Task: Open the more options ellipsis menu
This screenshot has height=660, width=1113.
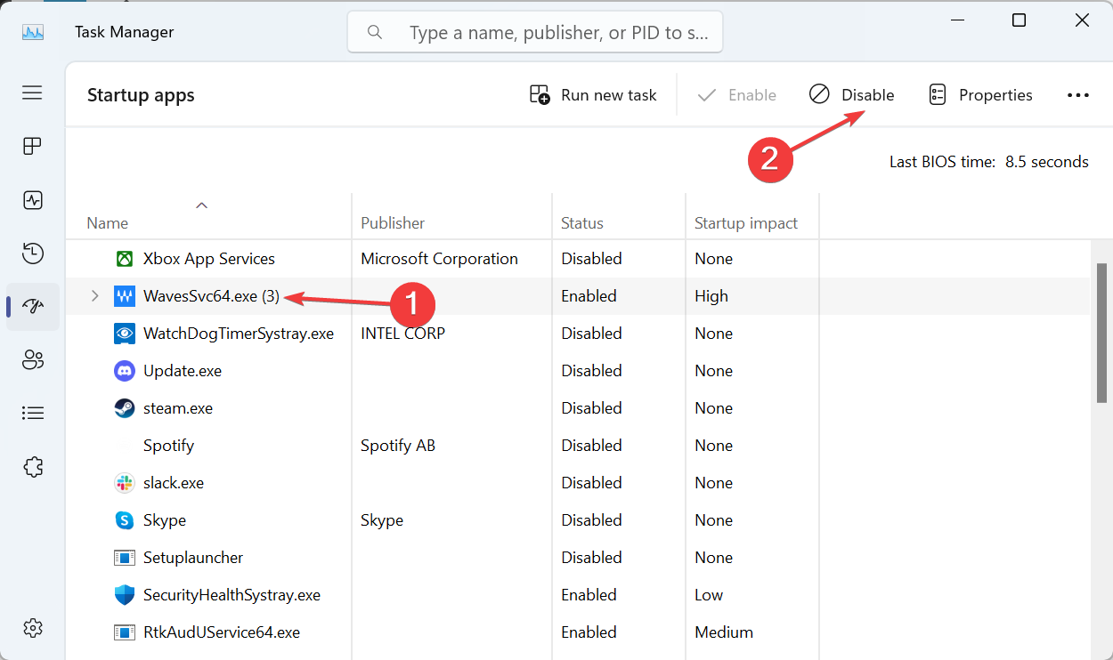Action: [1078, 95]
